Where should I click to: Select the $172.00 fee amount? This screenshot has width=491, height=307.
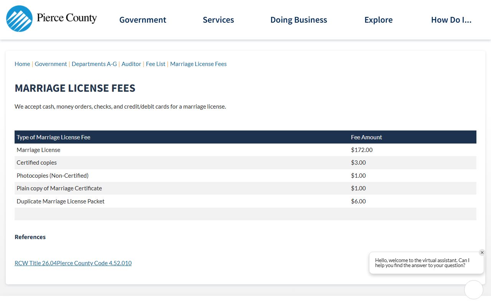[362, 150]
